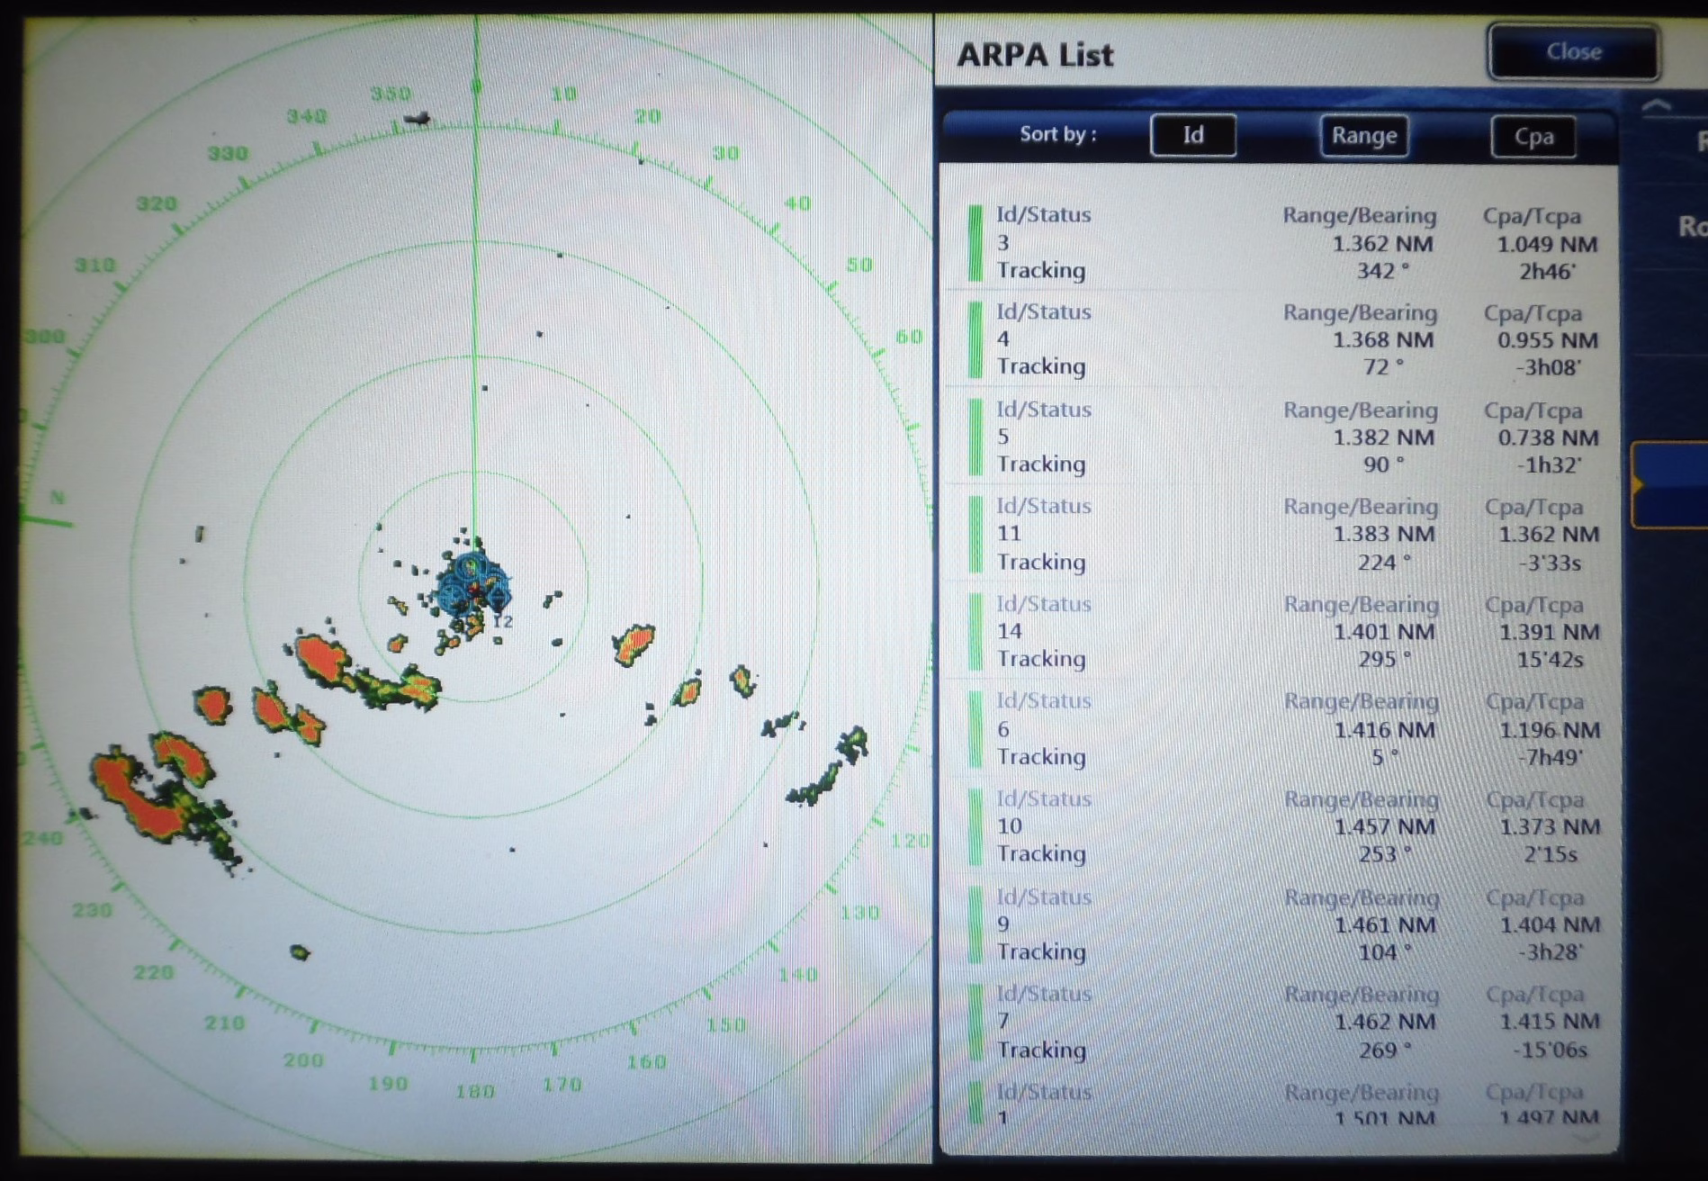Pick target 6 at bearing 5°
1708x1181 pixels.
1278,729
